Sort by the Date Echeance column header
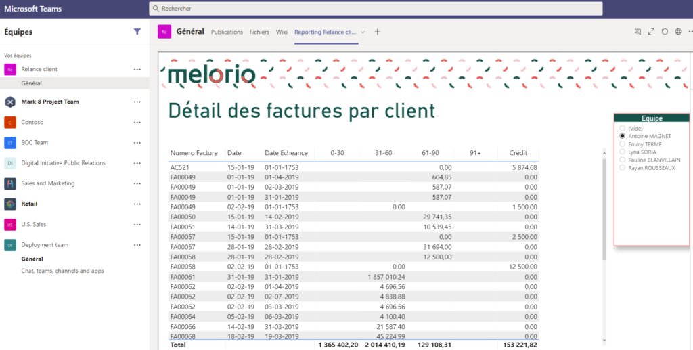The width and height of the screenshot is (693, 350). 286,153
